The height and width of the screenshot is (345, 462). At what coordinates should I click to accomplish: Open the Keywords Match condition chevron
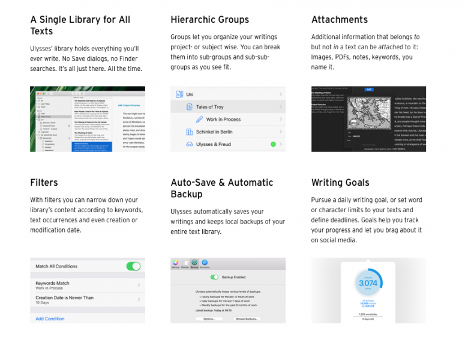pyautogui.click(x=139, y=285)
